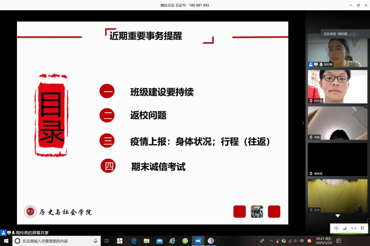Open Task View in the taskbar

pos(107,241)
